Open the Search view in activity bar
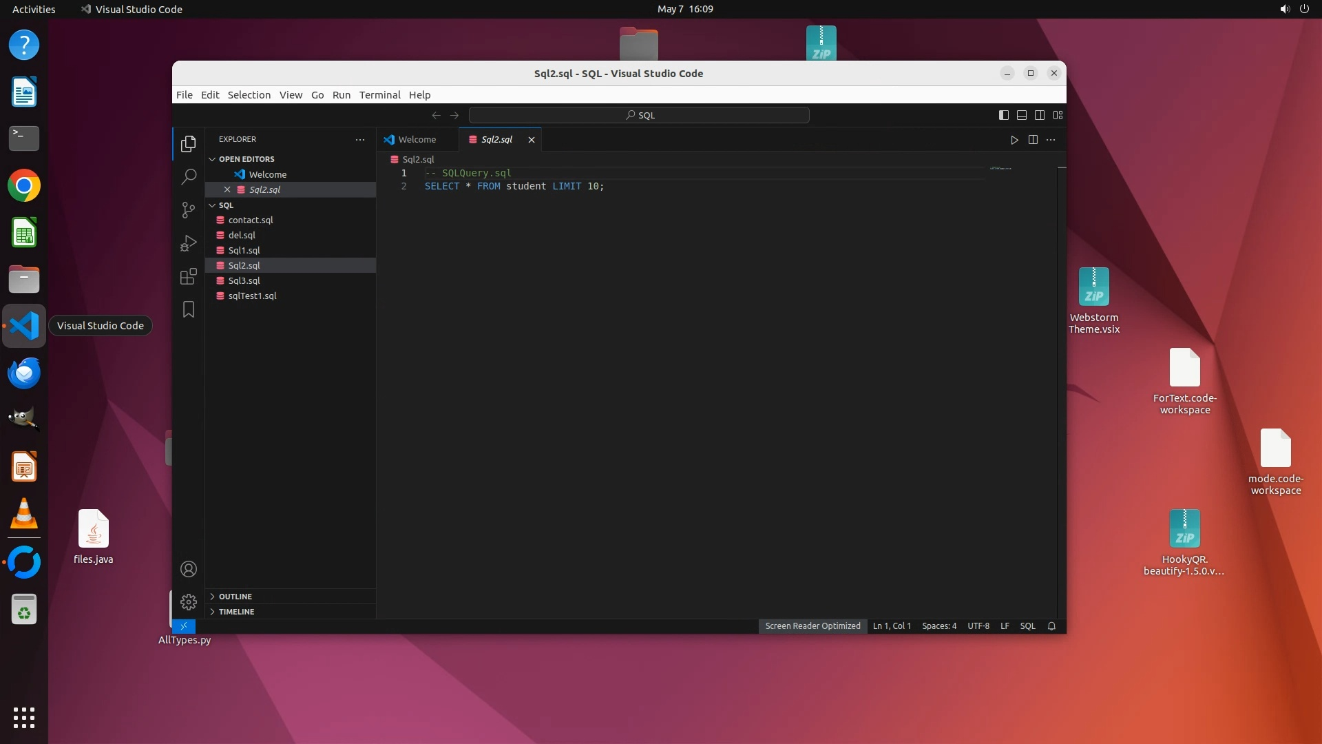 pos(188,177)
